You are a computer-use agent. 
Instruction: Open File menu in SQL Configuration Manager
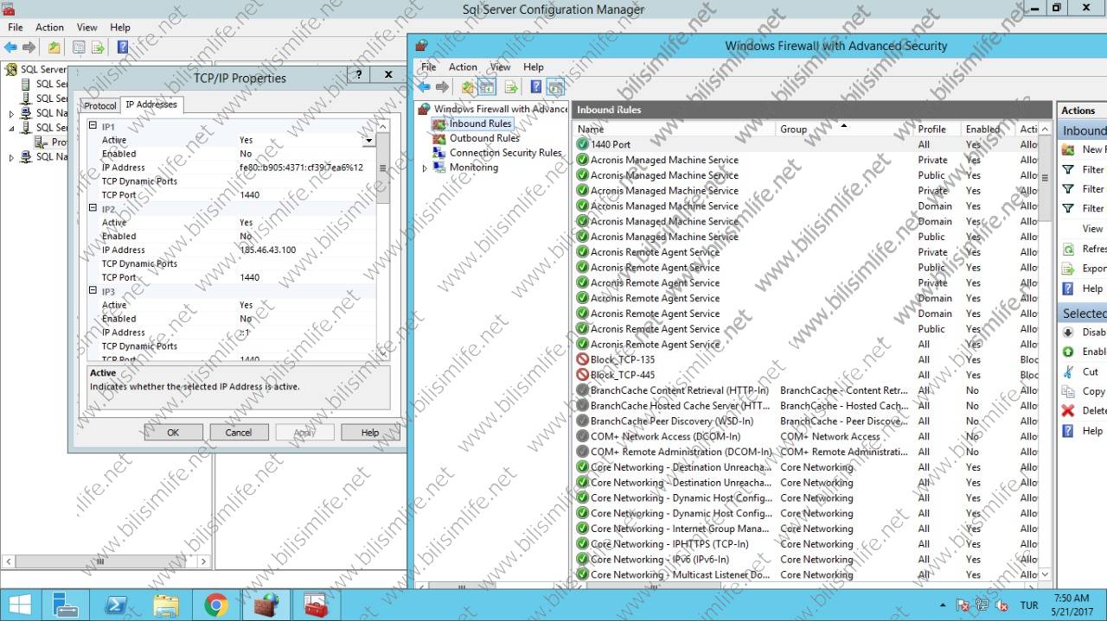[16, 28]
